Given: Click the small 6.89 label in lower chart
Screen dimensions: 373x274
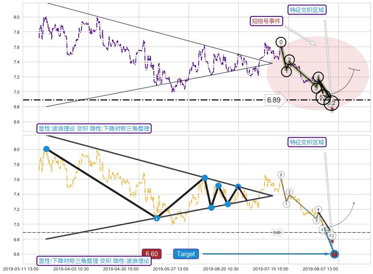Looking at the screenshot, I should [277, 232].
